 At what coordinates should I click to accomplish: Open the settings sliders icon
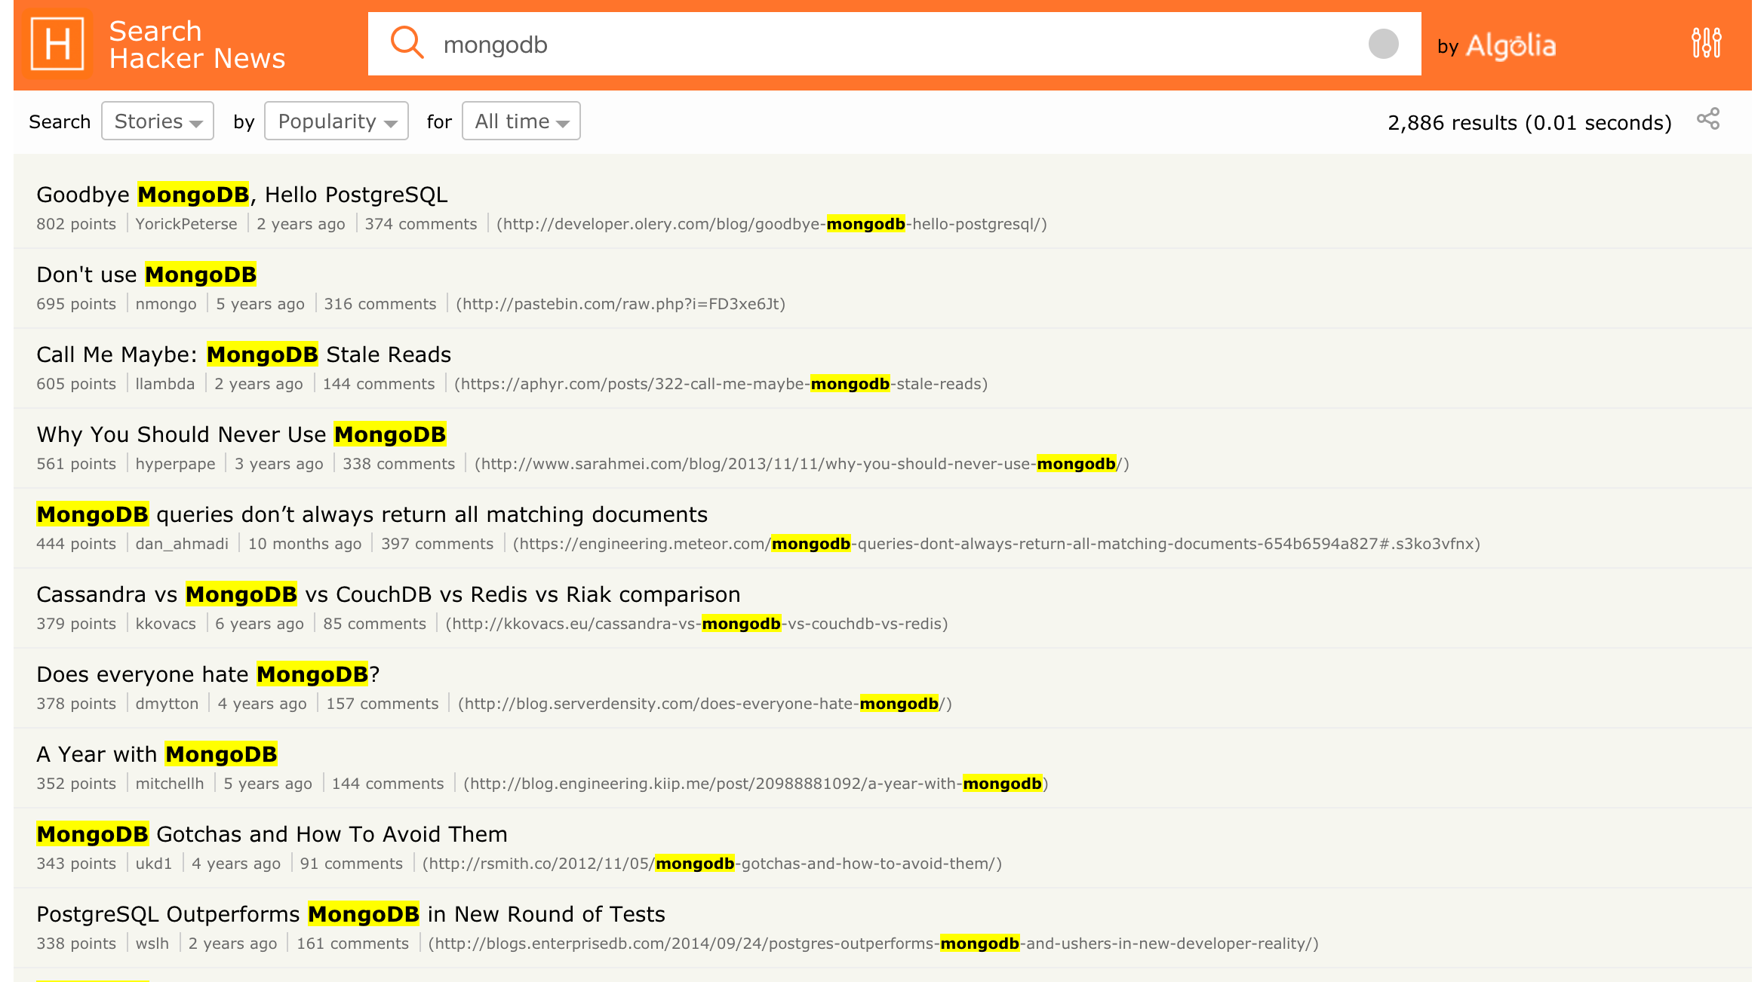1706,43
